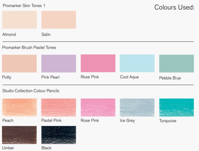
Task: Select the Black pencil swatch
Action: coord(59,135)
